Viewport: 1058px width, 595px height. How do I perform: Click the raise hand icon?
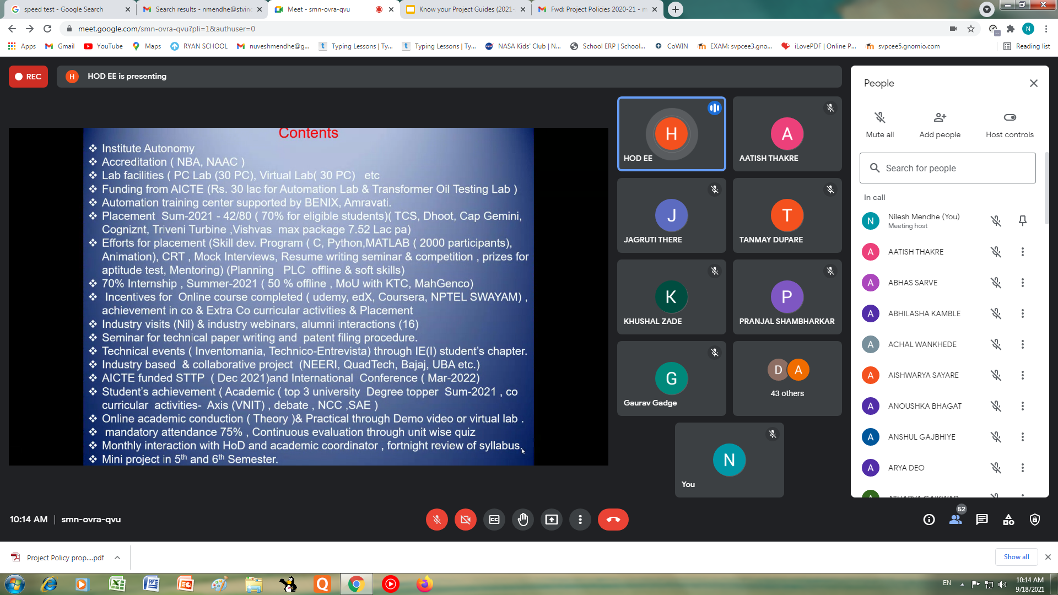(522, 520)
